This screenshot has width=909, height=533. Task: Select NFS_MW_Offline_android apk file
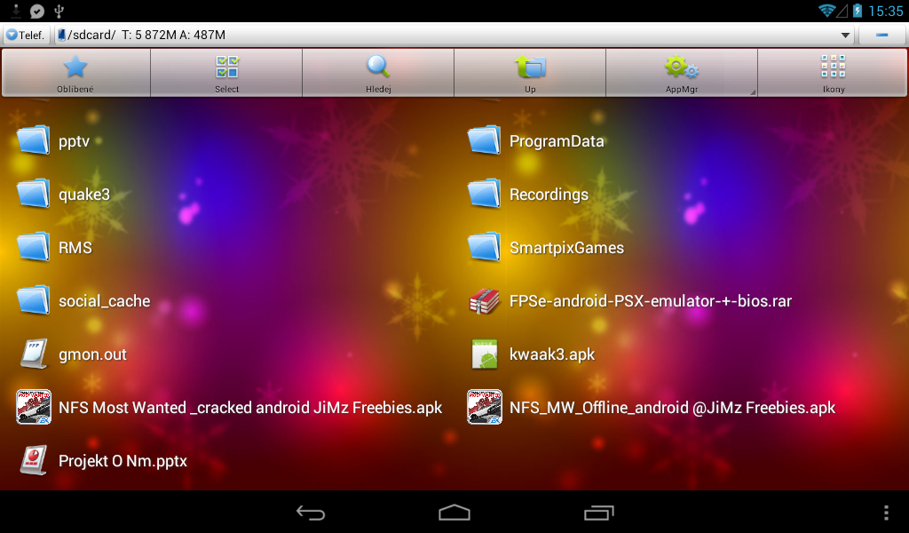672,408
